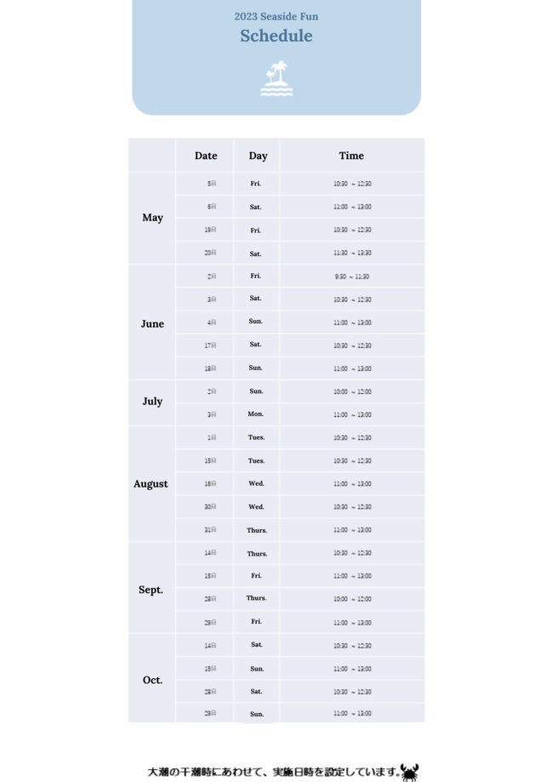Click the Oct. month label
The width and height of the screenshot is (553, 782).
(152, 681)
